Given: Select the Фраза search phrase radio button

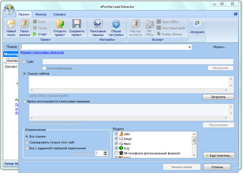Looking at the screenshot, I should (24, 101).
